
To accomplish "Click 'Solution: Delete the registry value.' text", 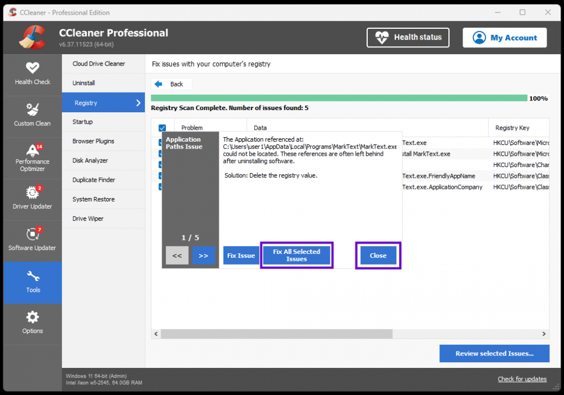I will pos(271,175).
